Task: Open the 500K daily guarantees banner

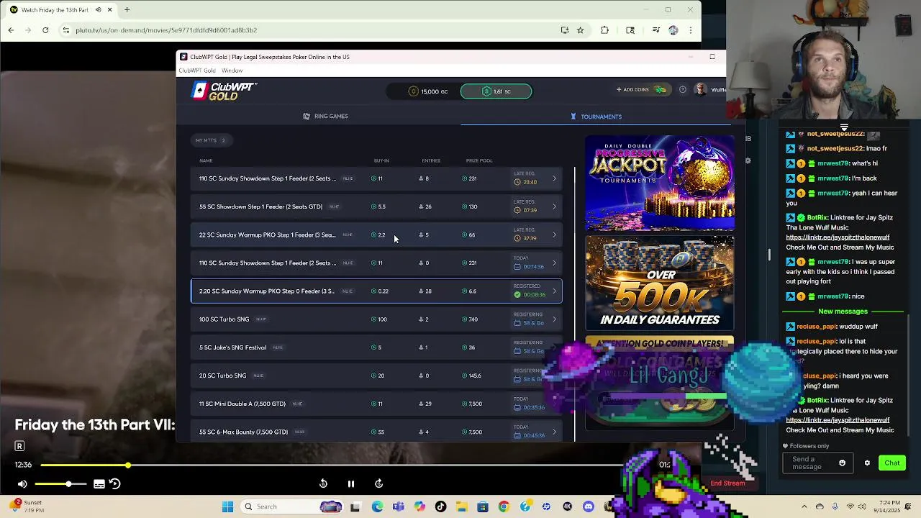Action: click(660, 282)
